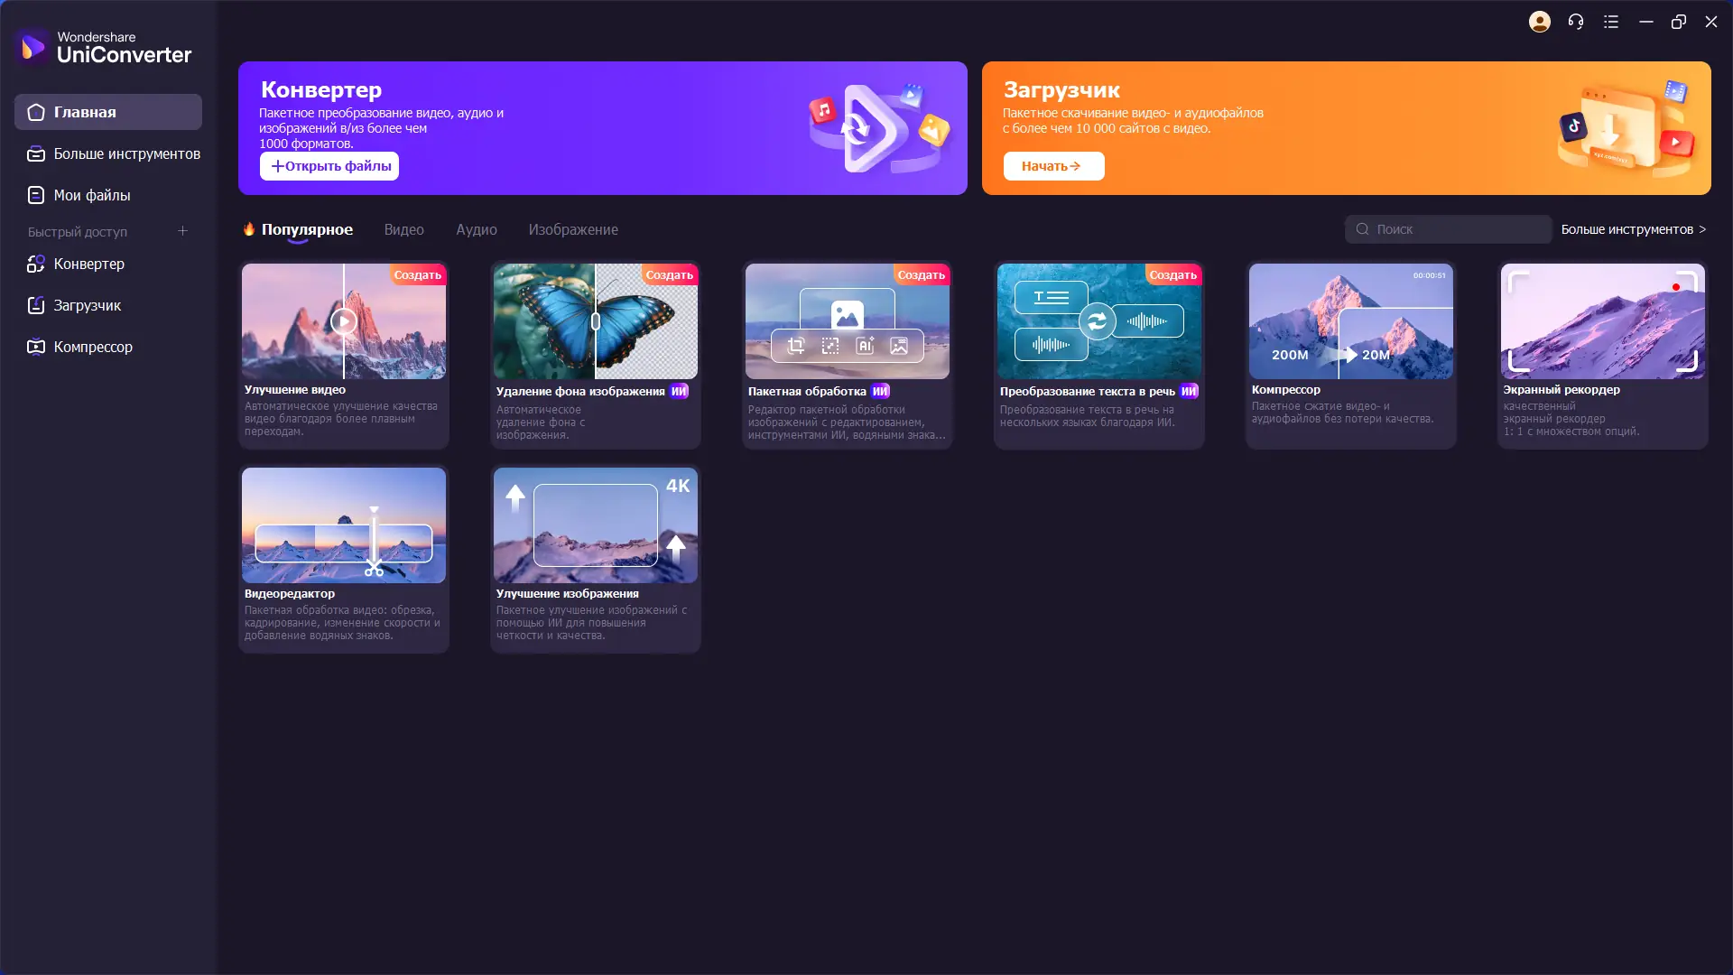The height and width of the screenshot is (975, 1733).
Task: Click the Открыть файлы button
Action: point(329,166)
